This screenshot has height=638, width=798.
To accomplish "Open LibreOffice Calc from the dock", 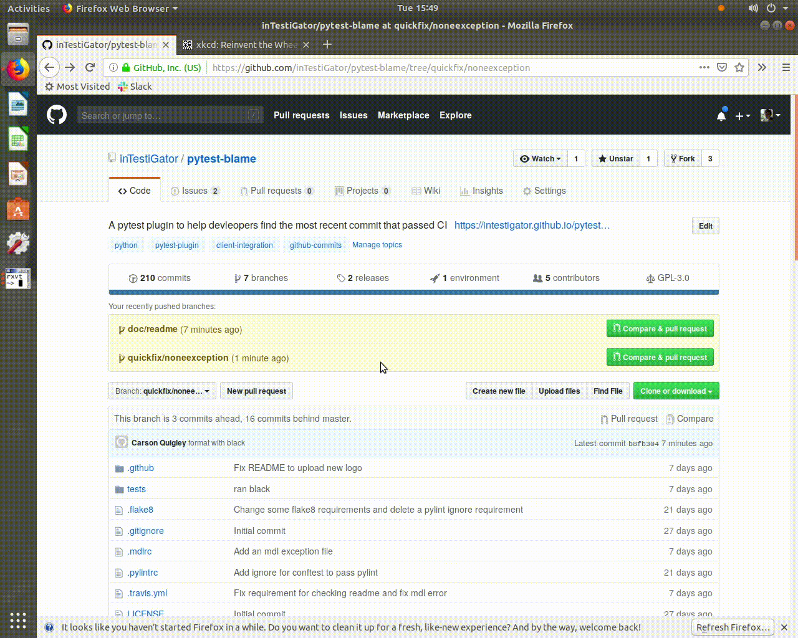I will [18, 138].
